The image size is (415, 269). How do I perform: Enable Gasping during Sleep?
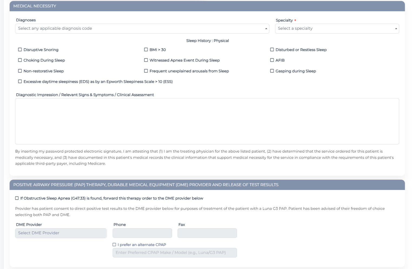[x=272, y=71]
